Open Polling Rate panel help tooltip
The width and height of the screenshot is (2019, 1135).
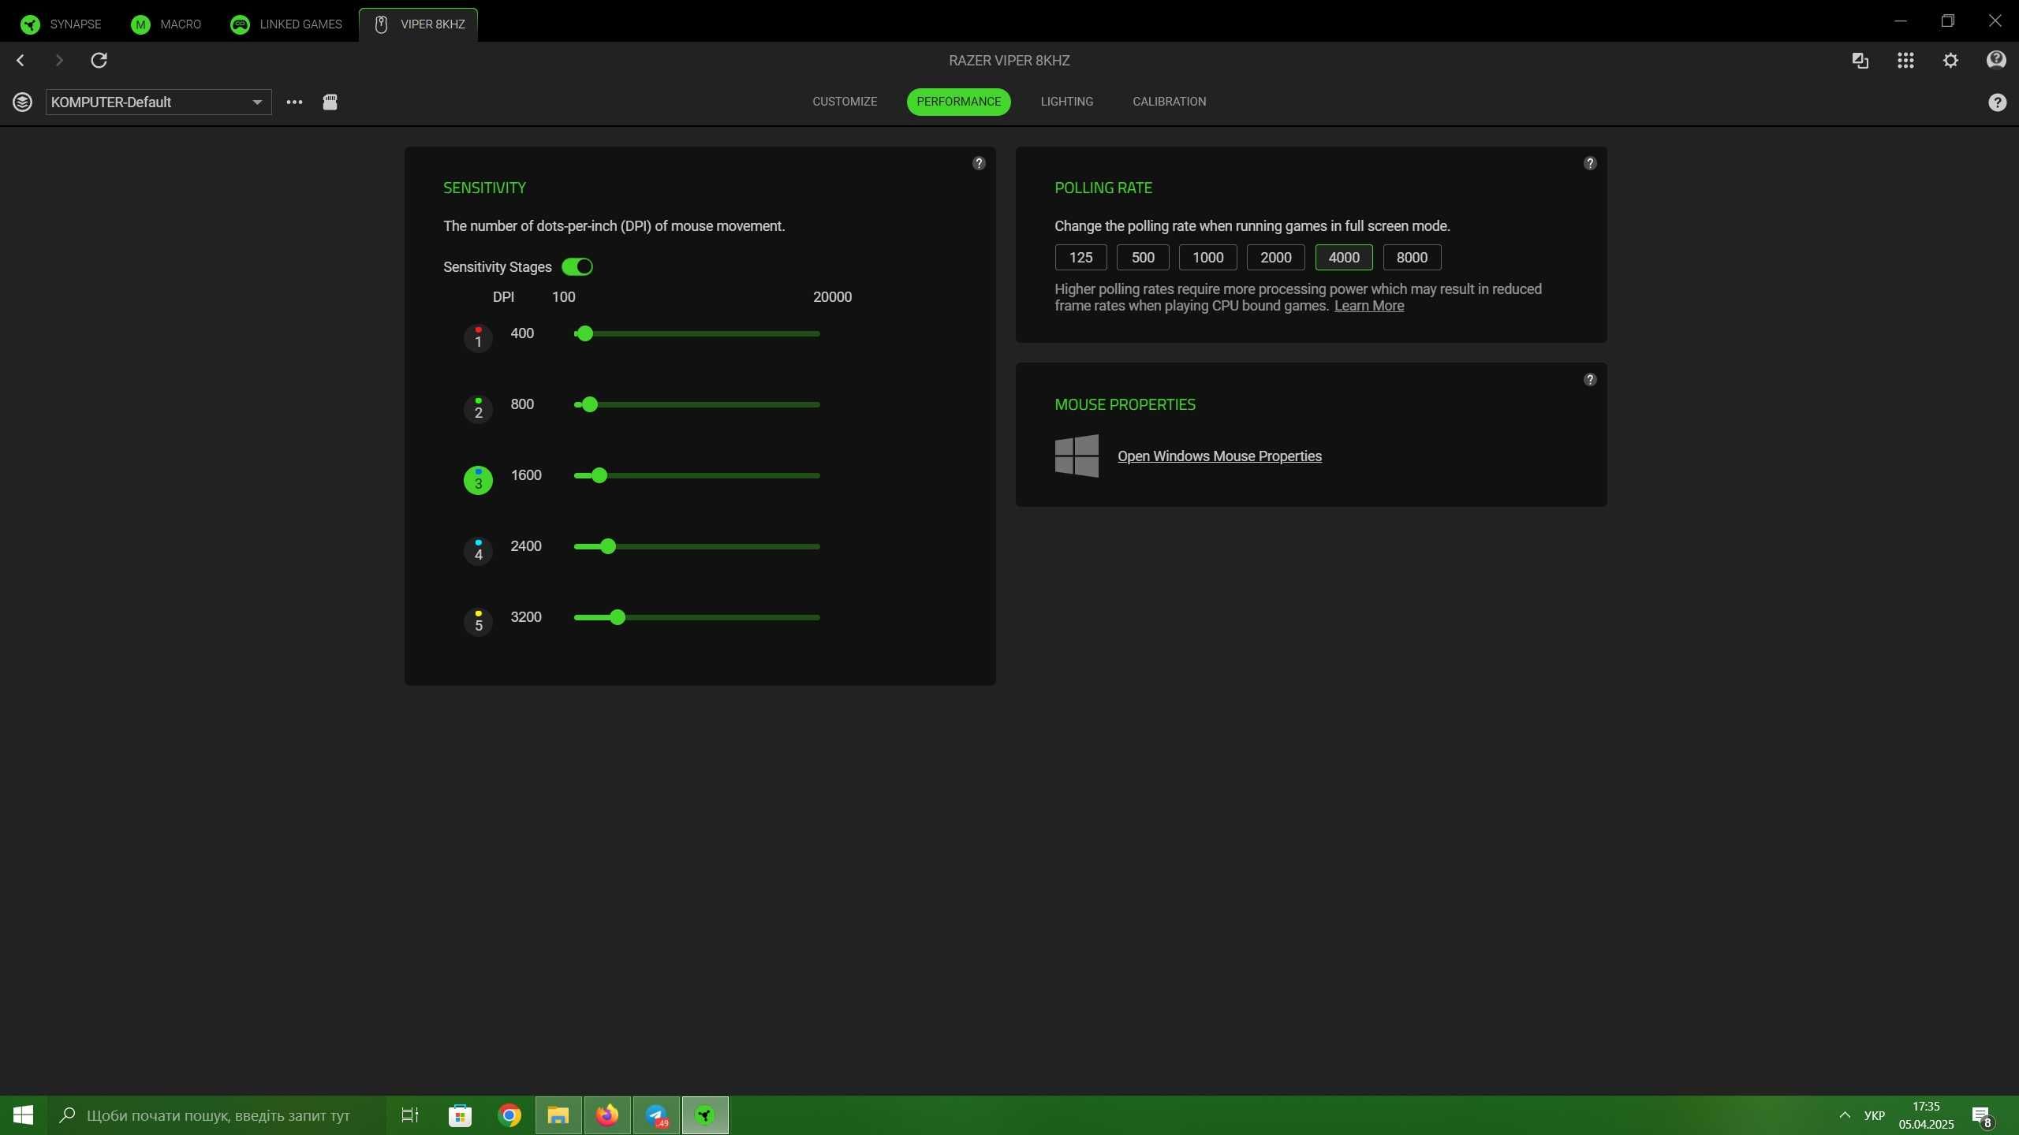coord(1590,163)
